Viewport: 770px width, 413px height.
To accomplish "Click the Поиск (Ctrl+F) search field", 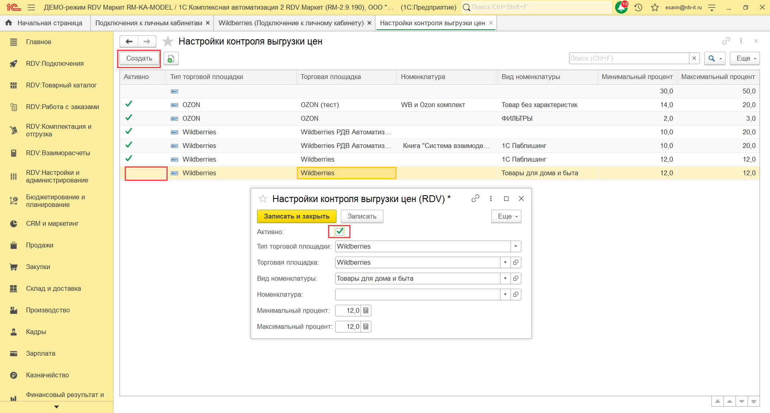I will click(628, 59).
